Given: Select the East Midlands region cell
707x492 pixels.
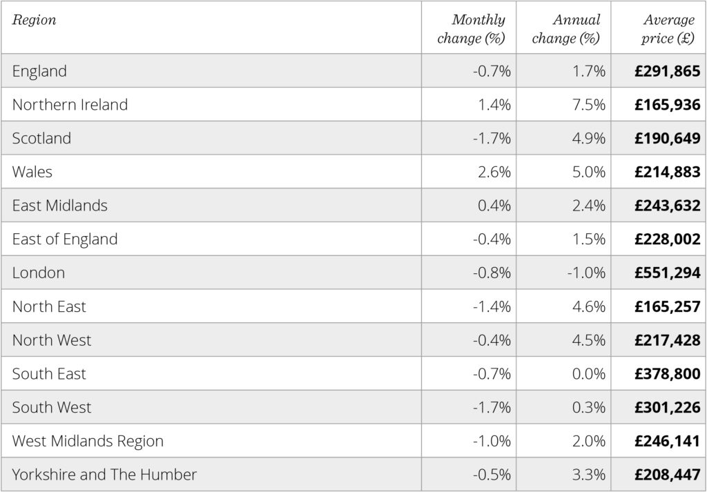Looking at the screenshot, I should click(x=60, y=206).
